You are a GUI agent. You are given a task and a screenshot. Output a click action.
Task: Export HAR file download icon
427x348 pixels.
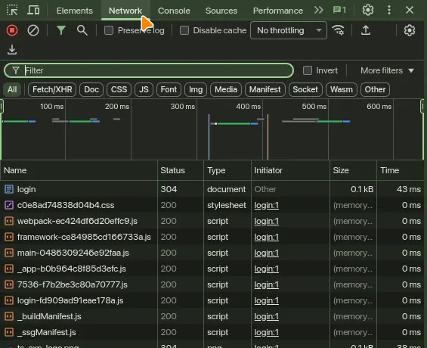click(x=12, y=50)
